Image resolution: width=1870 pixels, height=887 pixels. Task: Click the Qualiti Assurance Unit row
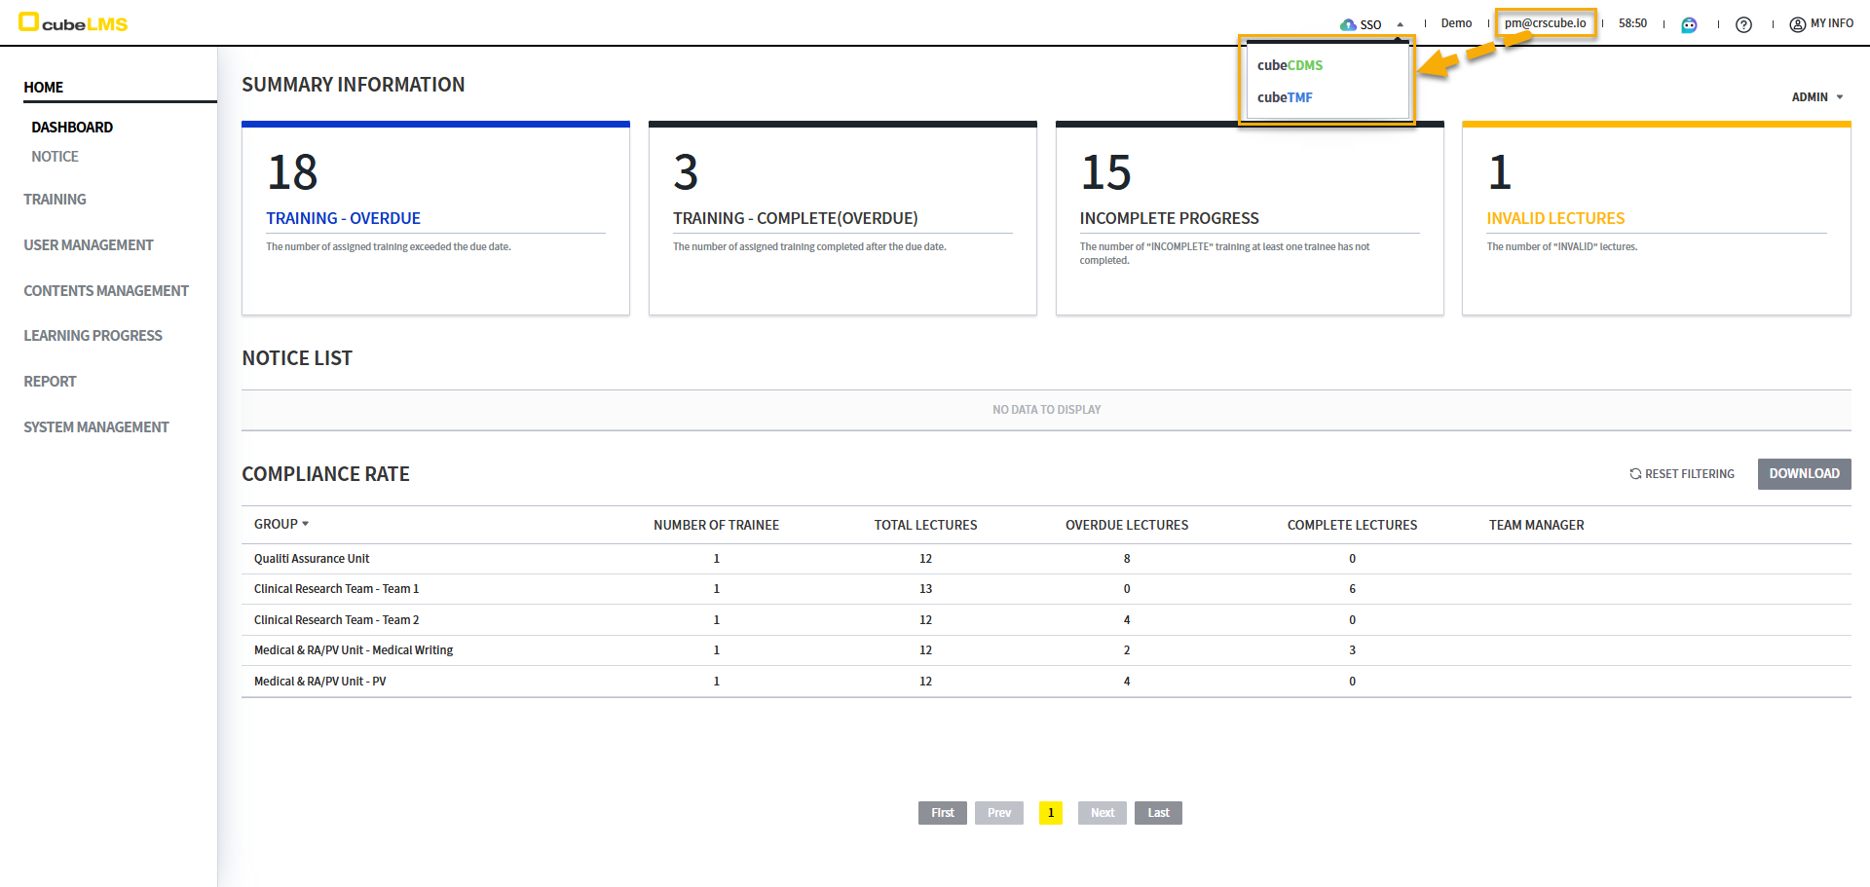pos(312,559)
